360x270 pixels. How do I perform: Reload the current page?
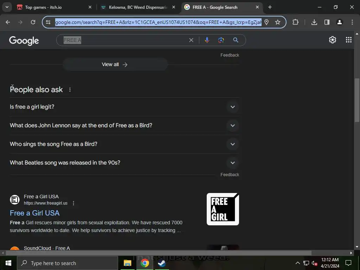point(33,22)
